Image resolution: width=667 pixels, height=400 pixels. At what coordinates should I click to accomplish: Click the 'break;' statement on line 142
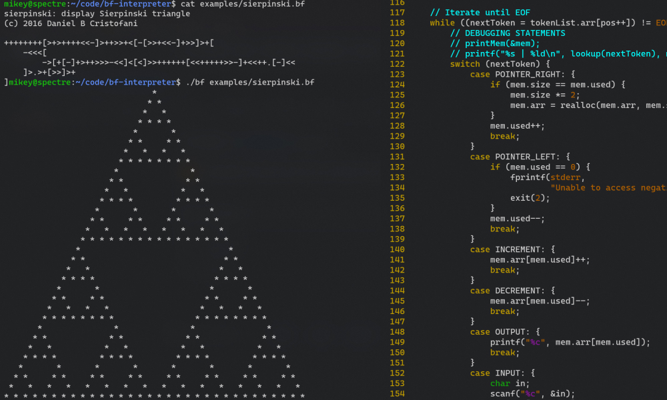tap(505, 270)
